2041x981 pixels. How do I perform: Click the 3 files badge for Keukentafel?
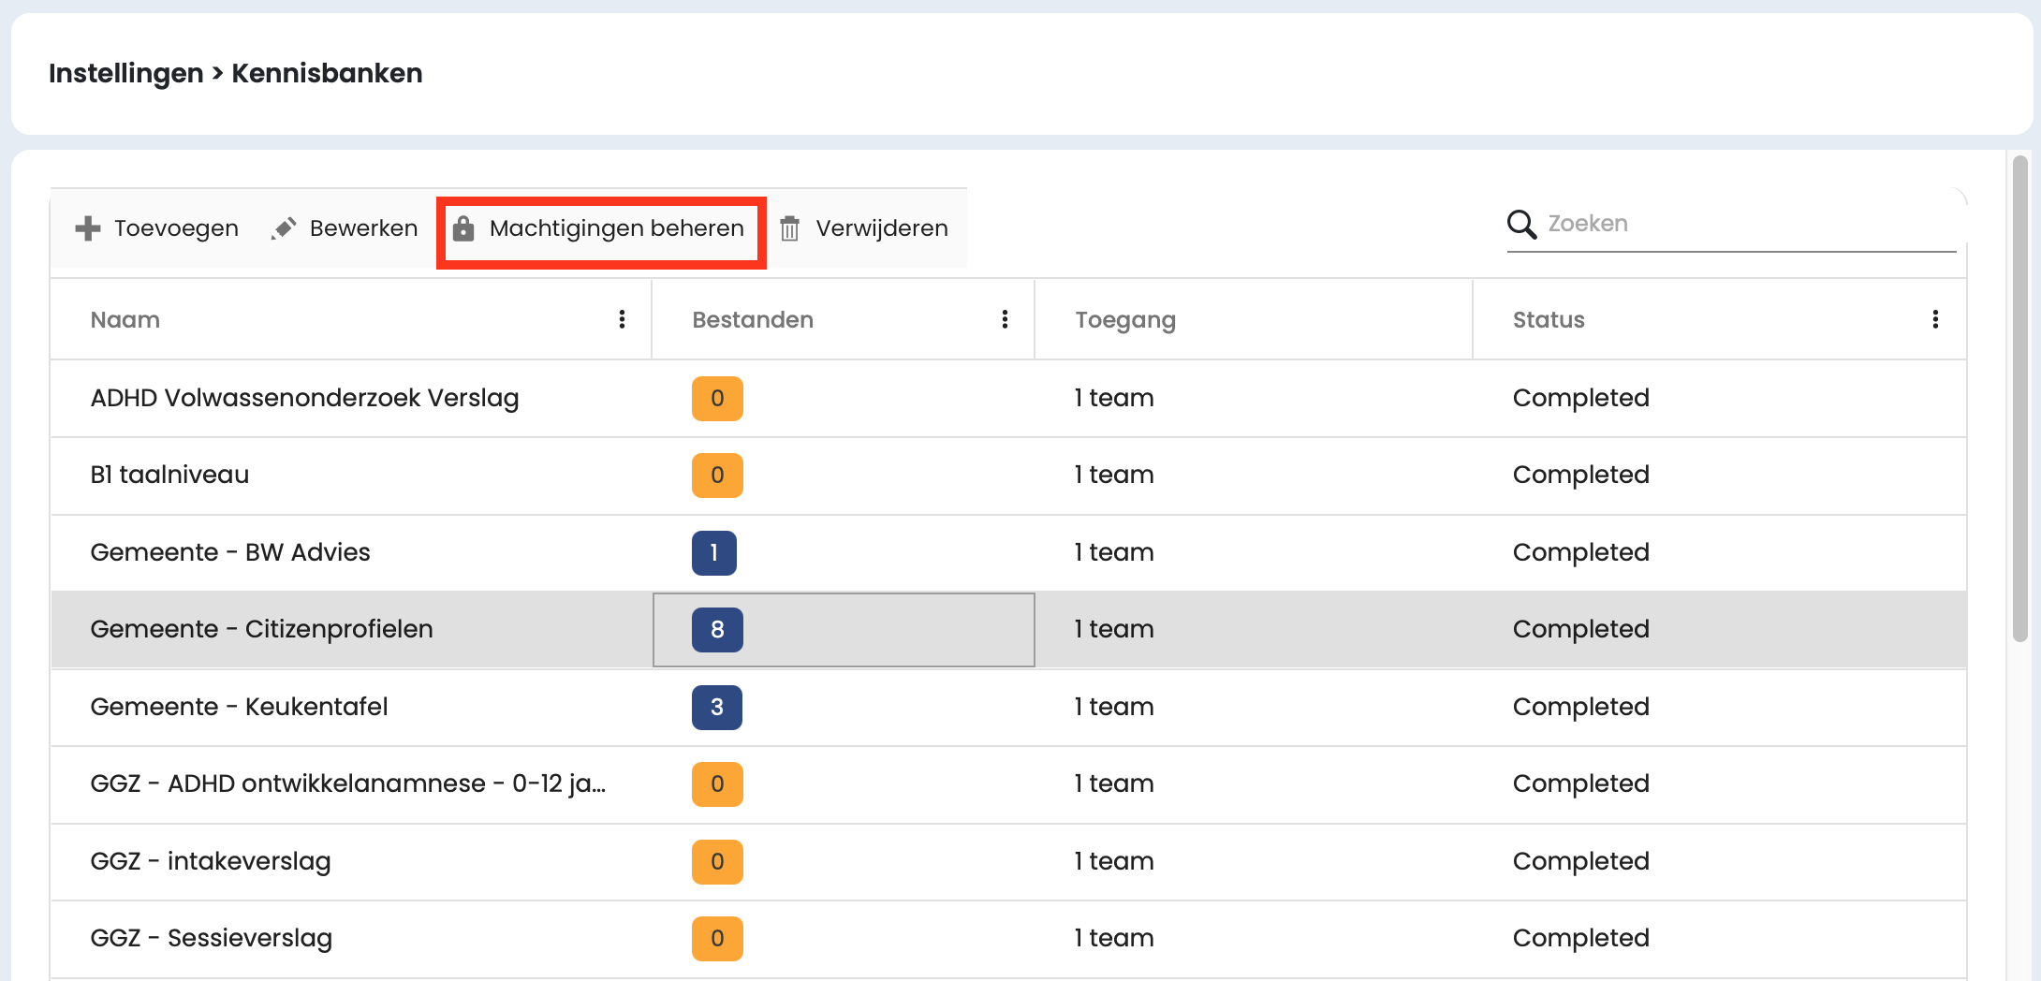[x=716, y=707]
